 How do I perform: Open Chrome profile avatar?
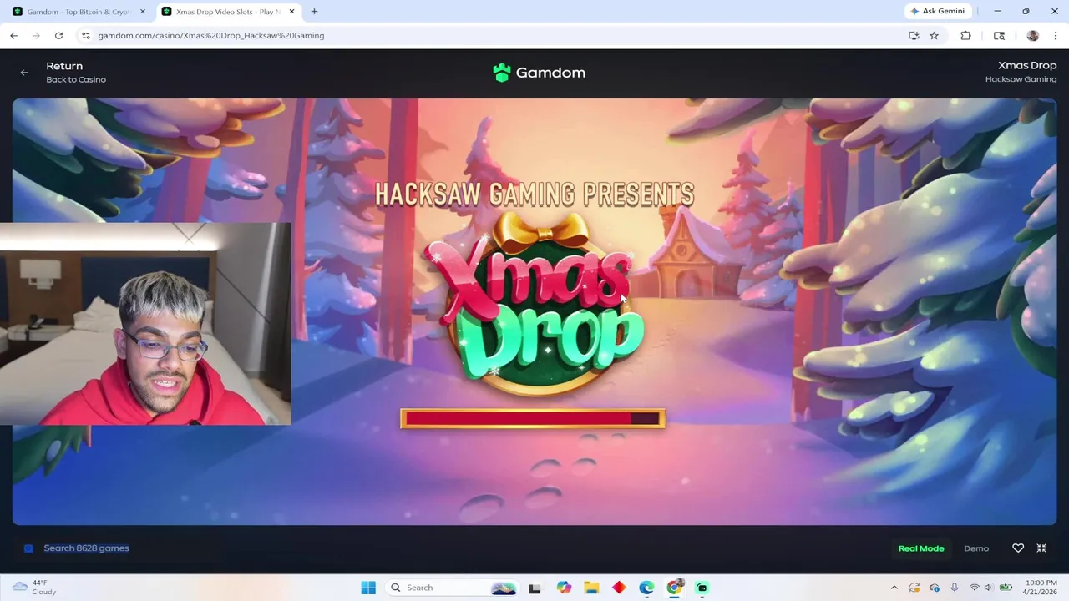point(1032,35)
